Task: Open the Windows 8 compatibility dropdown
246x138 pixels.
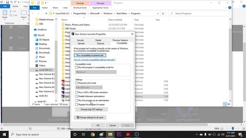Action: point(96,72)
